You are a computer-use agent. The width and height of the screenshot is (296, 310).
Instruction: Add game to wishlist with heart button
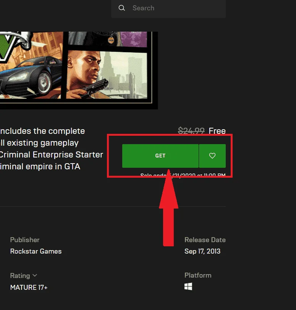(x=212, y=156)
